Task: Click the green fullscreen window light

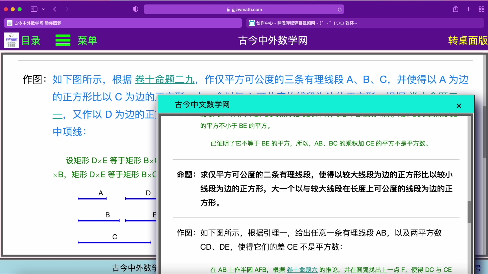Action: pos(20,9)
